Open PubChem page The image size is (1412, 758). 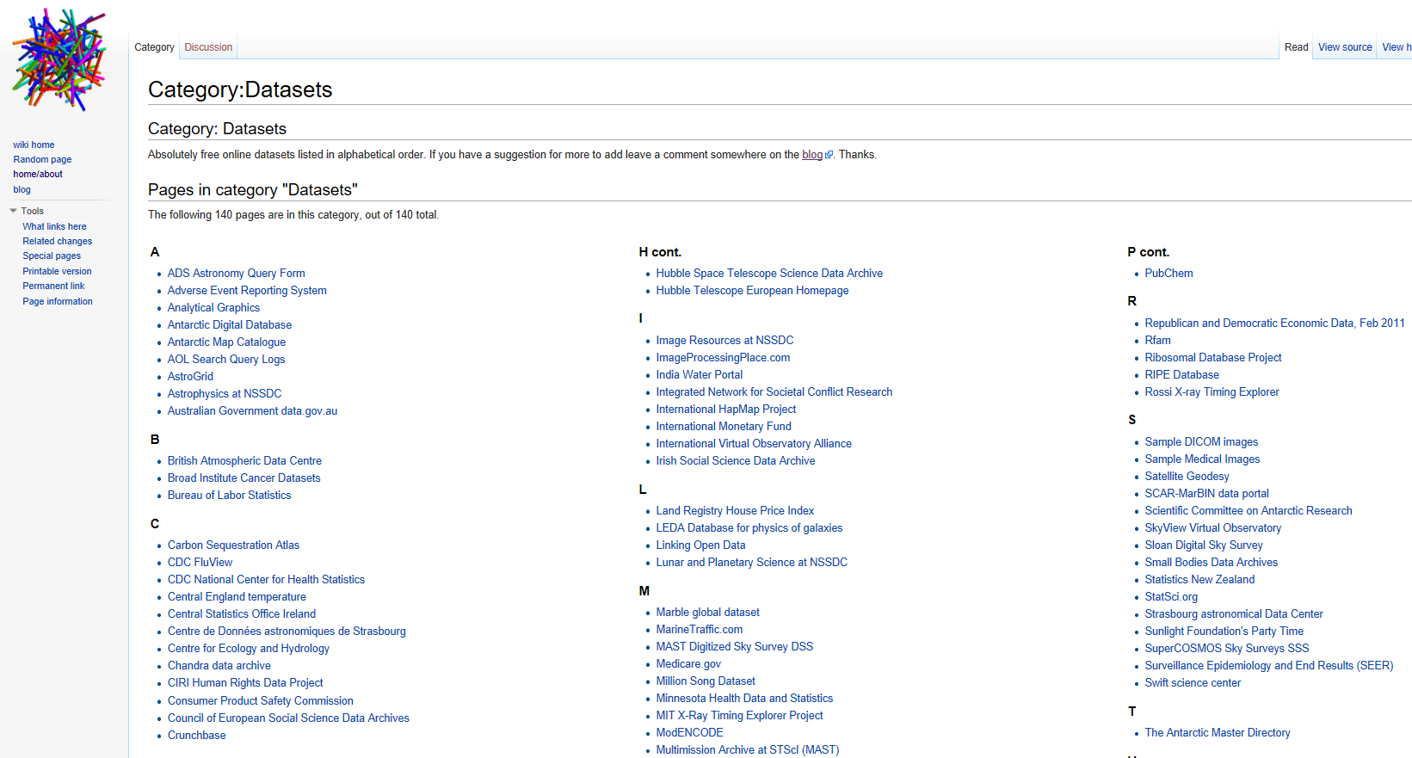1168,273
